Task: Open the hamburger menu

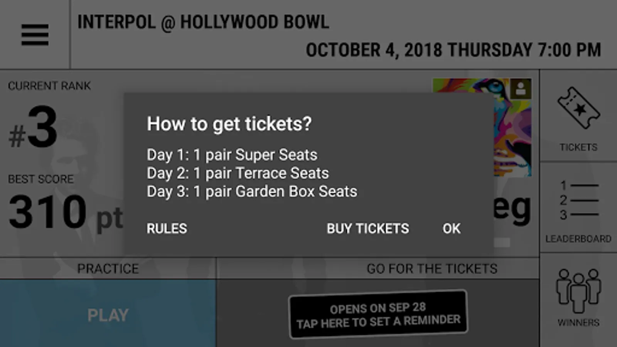Action: pos(35,35)
